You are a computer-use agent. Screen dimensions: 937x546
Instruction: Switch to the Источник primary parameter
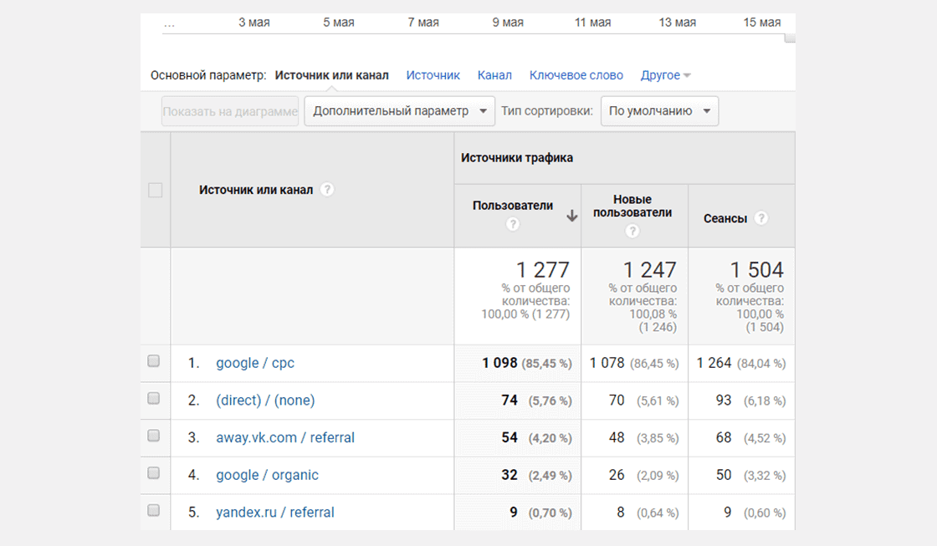point(433,75)
